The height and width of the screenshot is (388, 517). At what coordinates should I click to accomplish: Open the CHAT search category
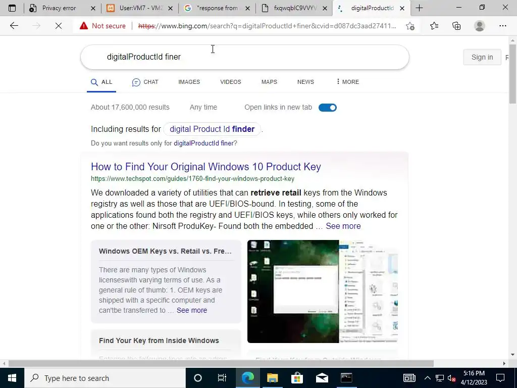[145, 82]
